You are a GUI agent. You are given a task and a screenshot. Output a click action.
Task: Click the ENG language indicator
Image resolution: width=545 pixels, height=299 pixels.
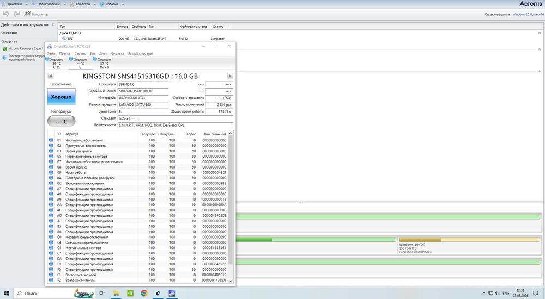(x=506, y=293)
